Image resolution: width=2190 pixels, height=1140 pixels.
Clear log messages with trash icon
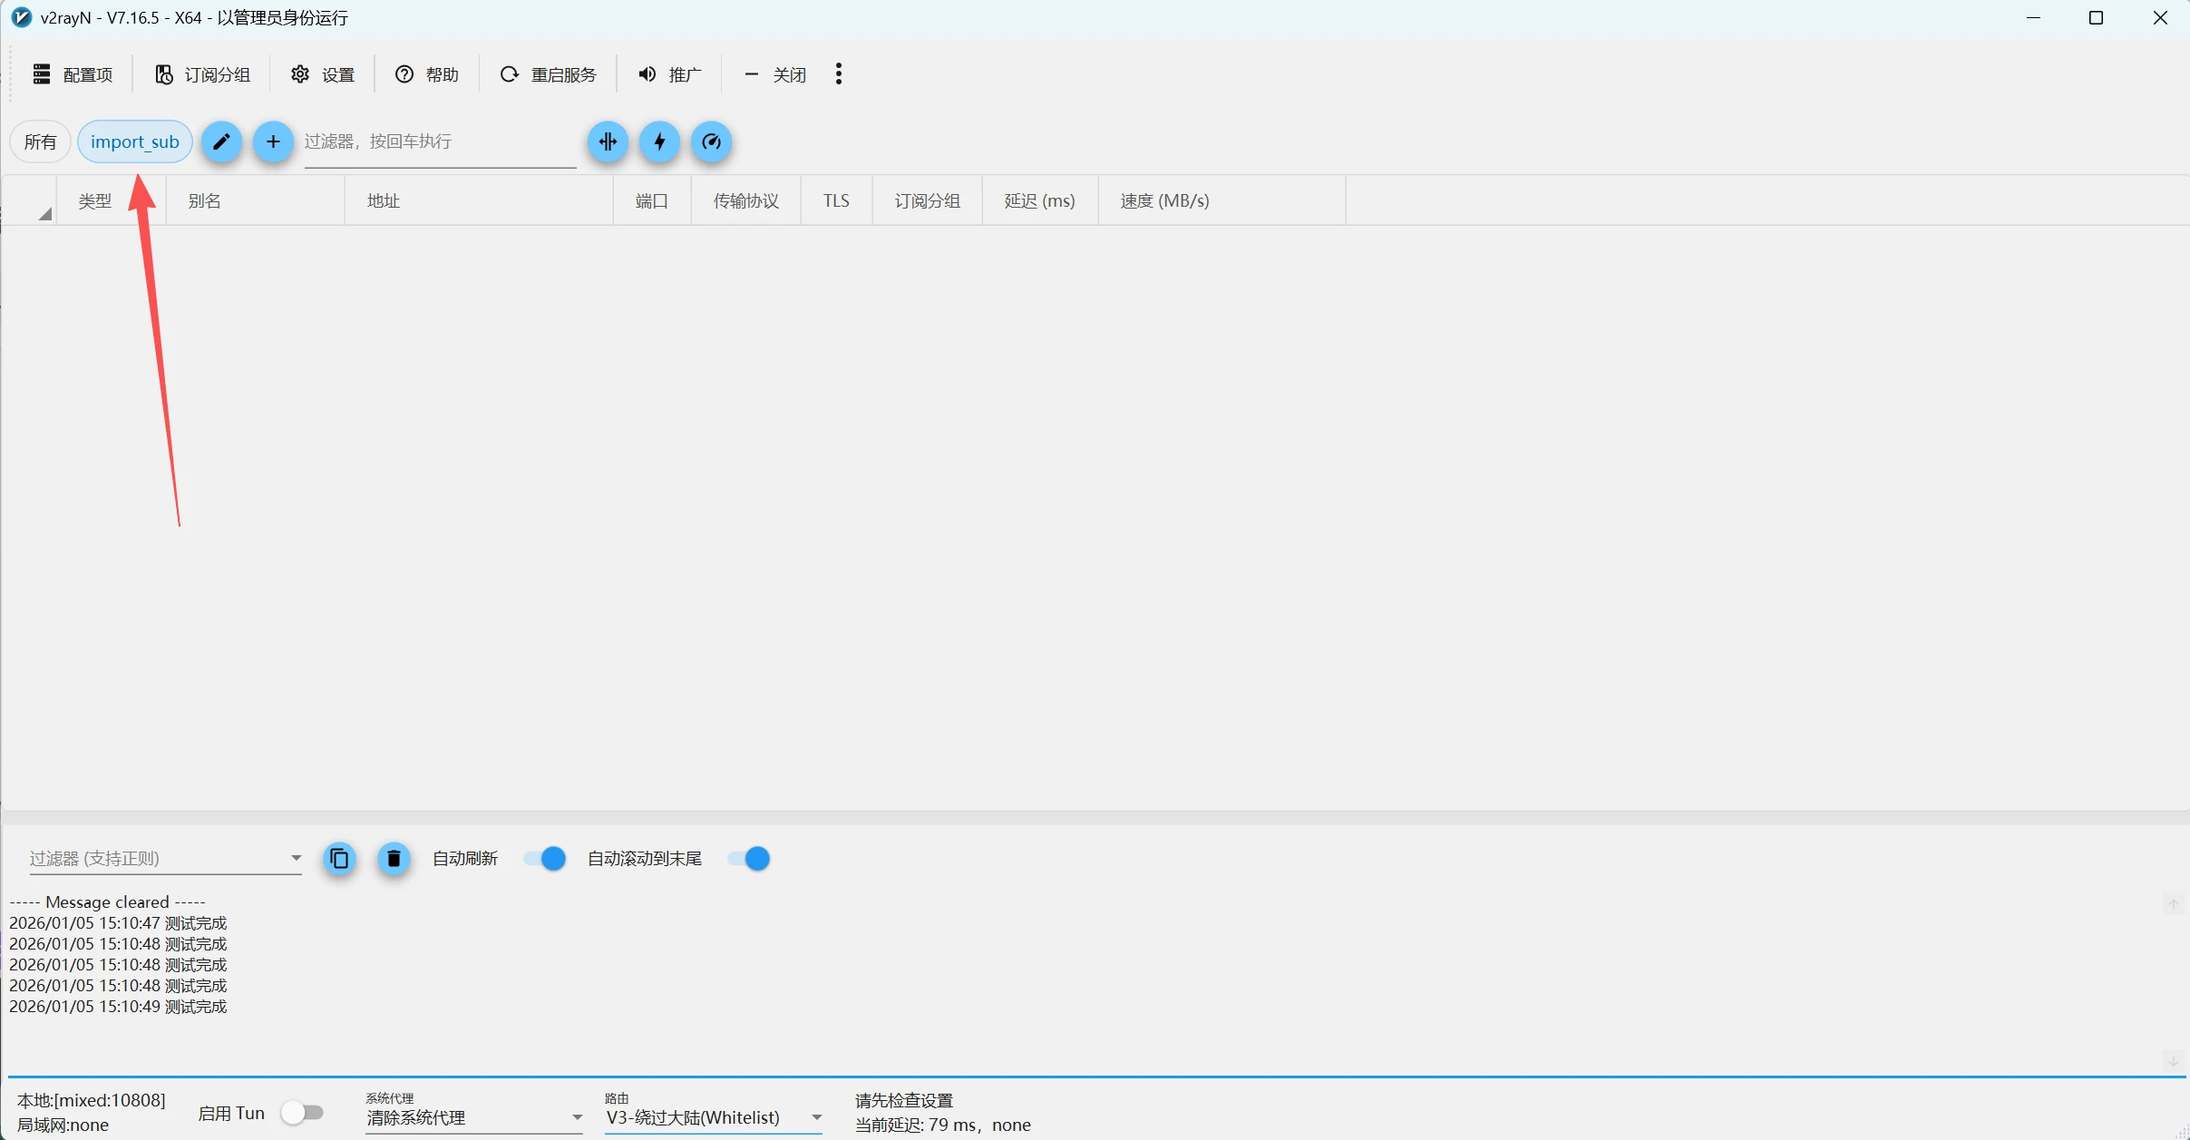[x=394, y=858]
